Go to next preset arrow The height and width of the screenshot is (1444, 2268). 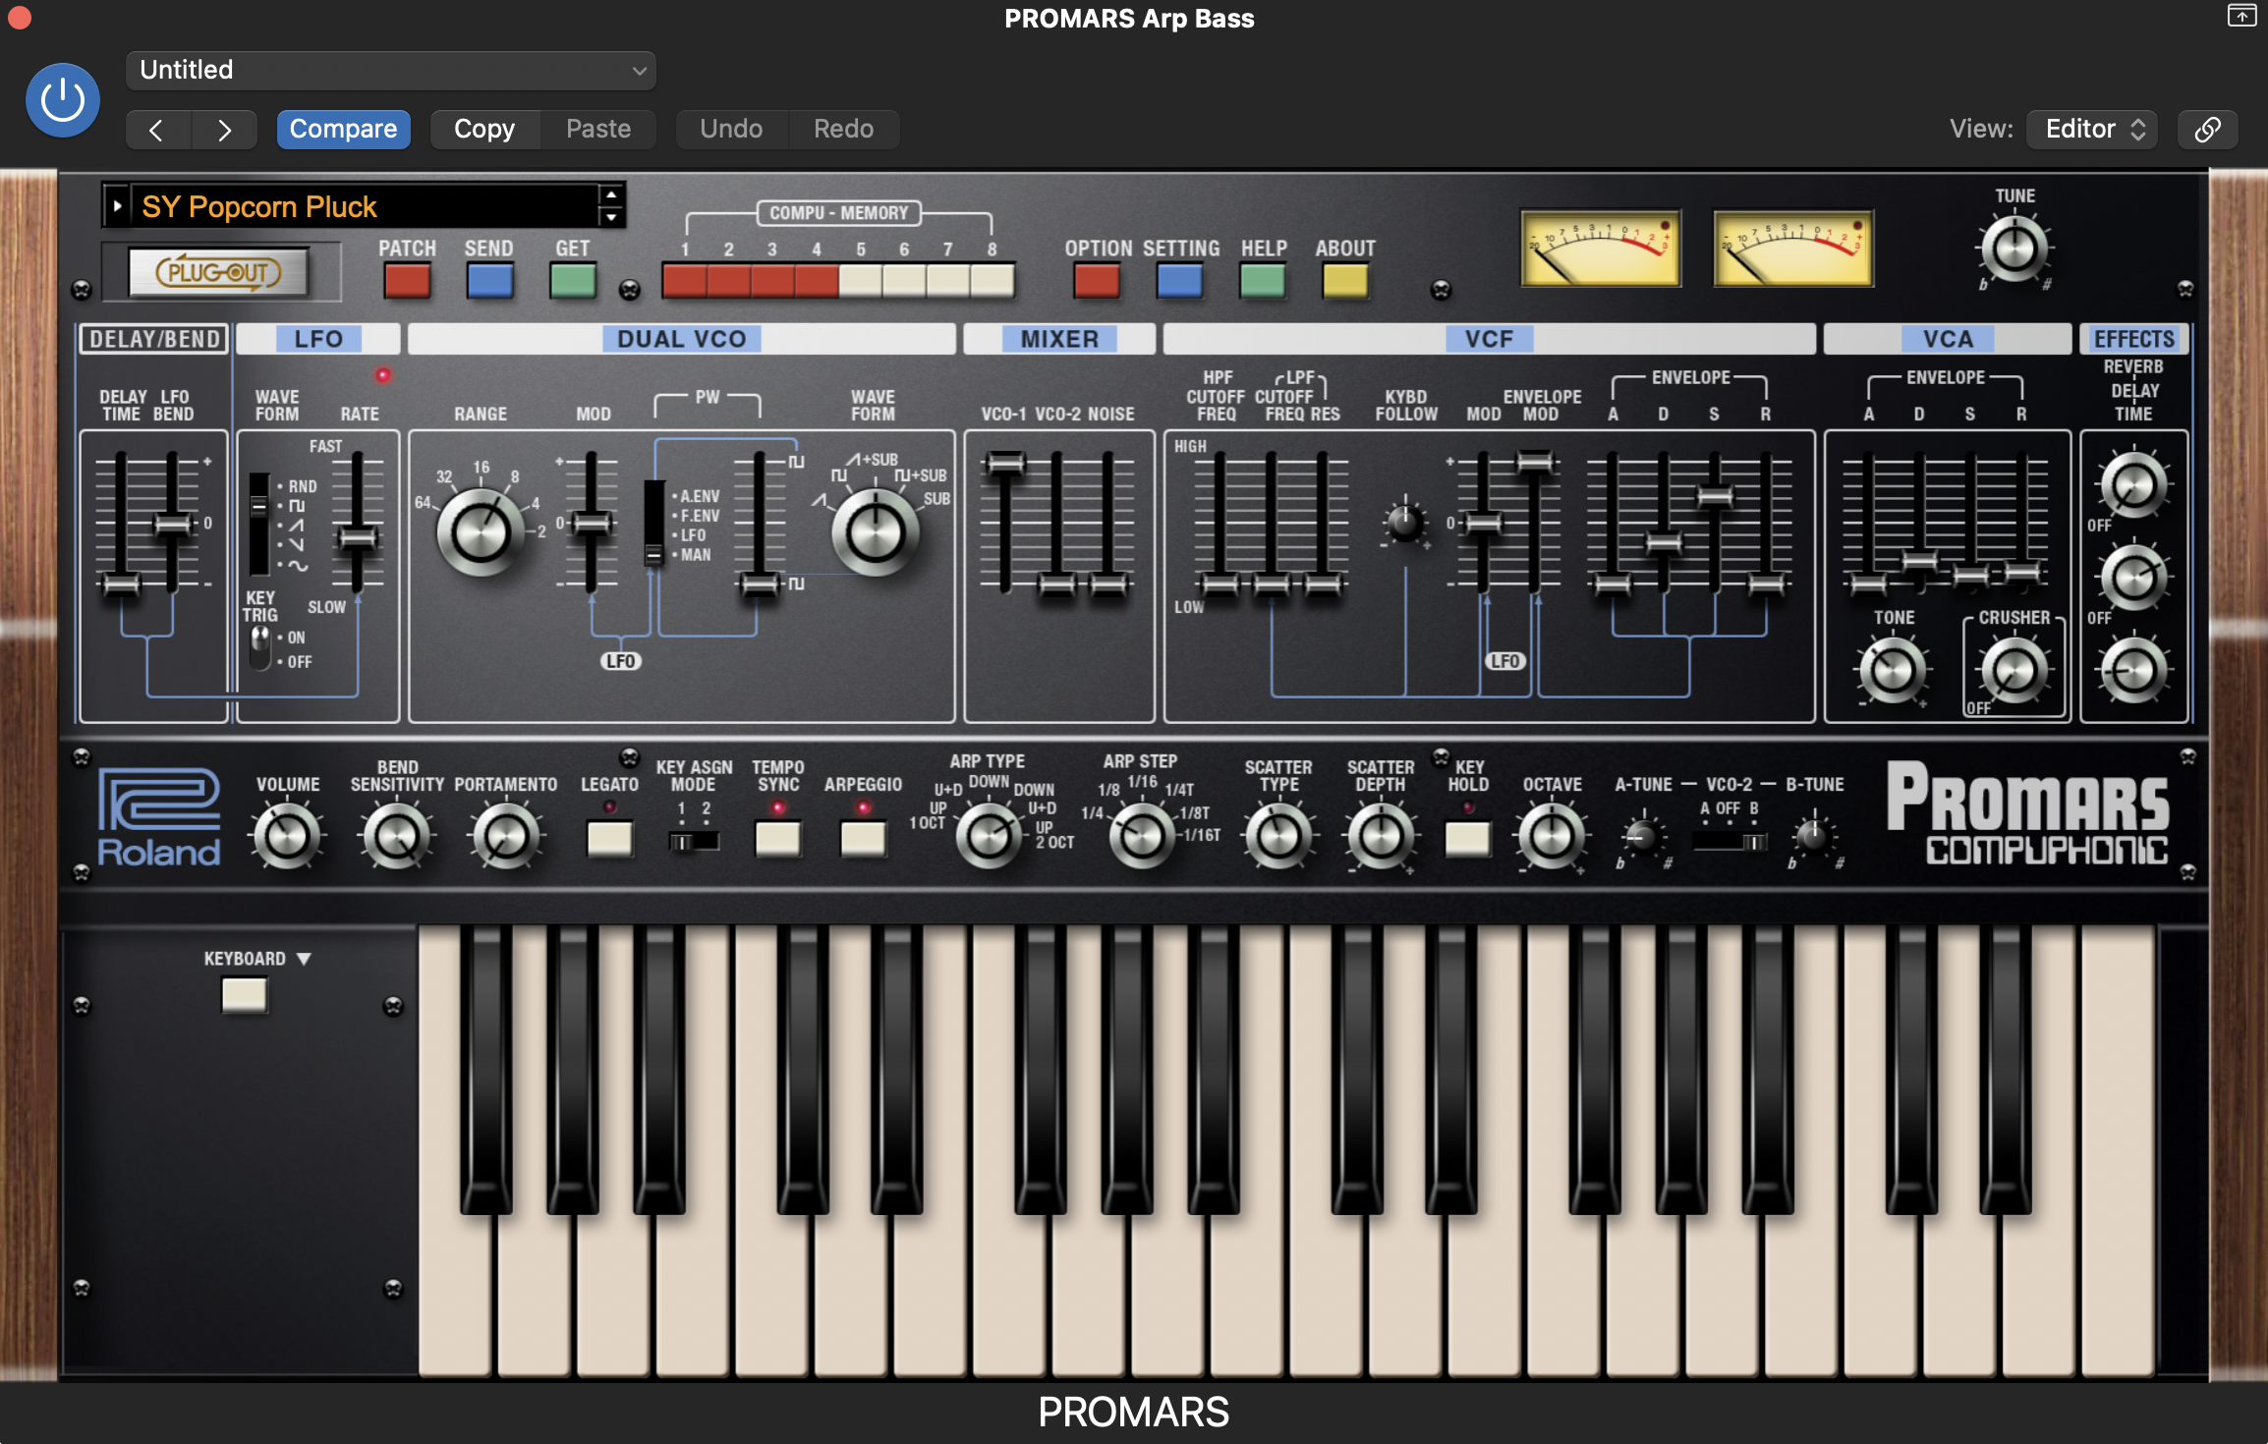(224, 130)
